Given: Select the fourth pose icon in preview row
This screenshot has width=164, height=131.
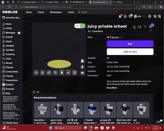Looking at the screenshot, I should pos(55,73).
